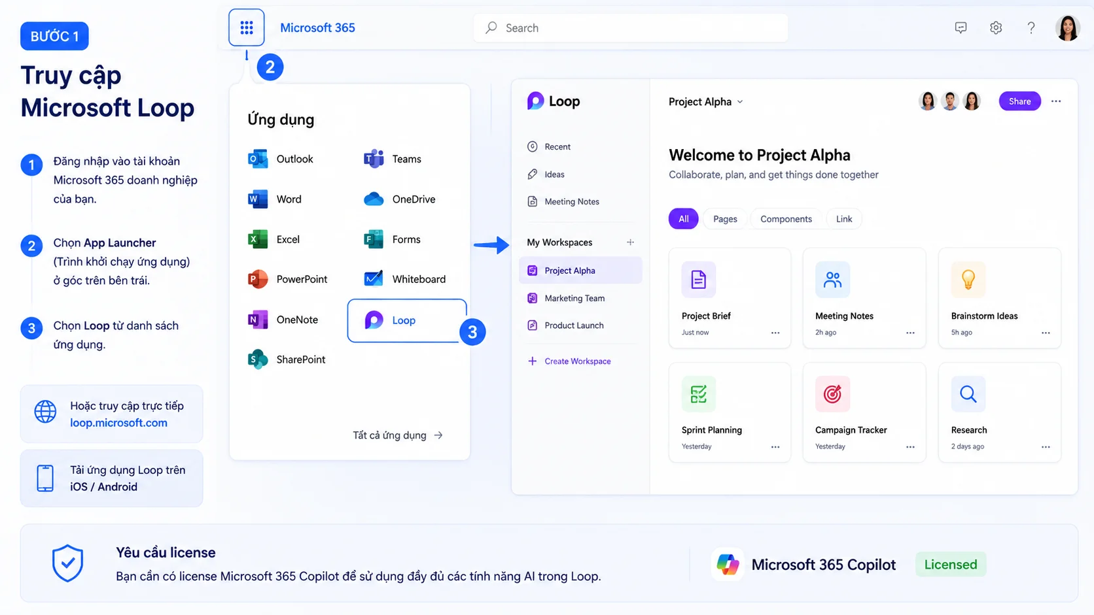1094x615 pixels.
Task: Open the Sprint Planning page card
Action: (x=730, y=412)
